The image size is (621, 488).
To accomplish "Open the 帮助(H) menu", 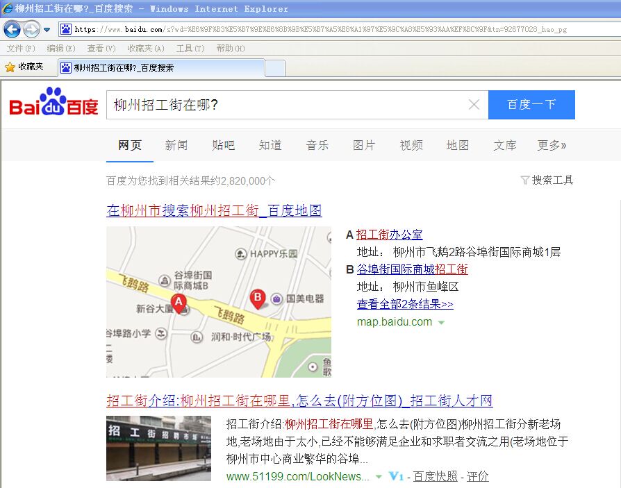I will 231,49.
